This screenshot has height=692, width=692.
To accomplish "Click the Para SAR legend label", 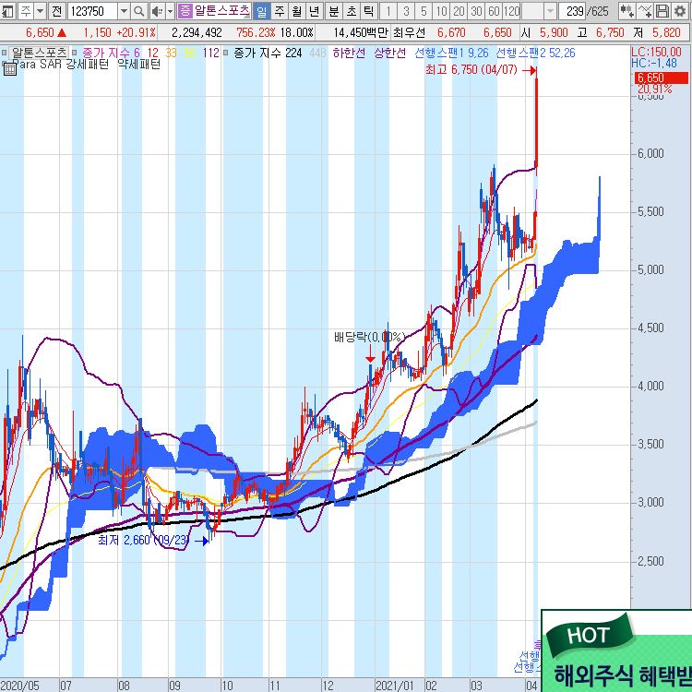I will click(x=38, y=65).
